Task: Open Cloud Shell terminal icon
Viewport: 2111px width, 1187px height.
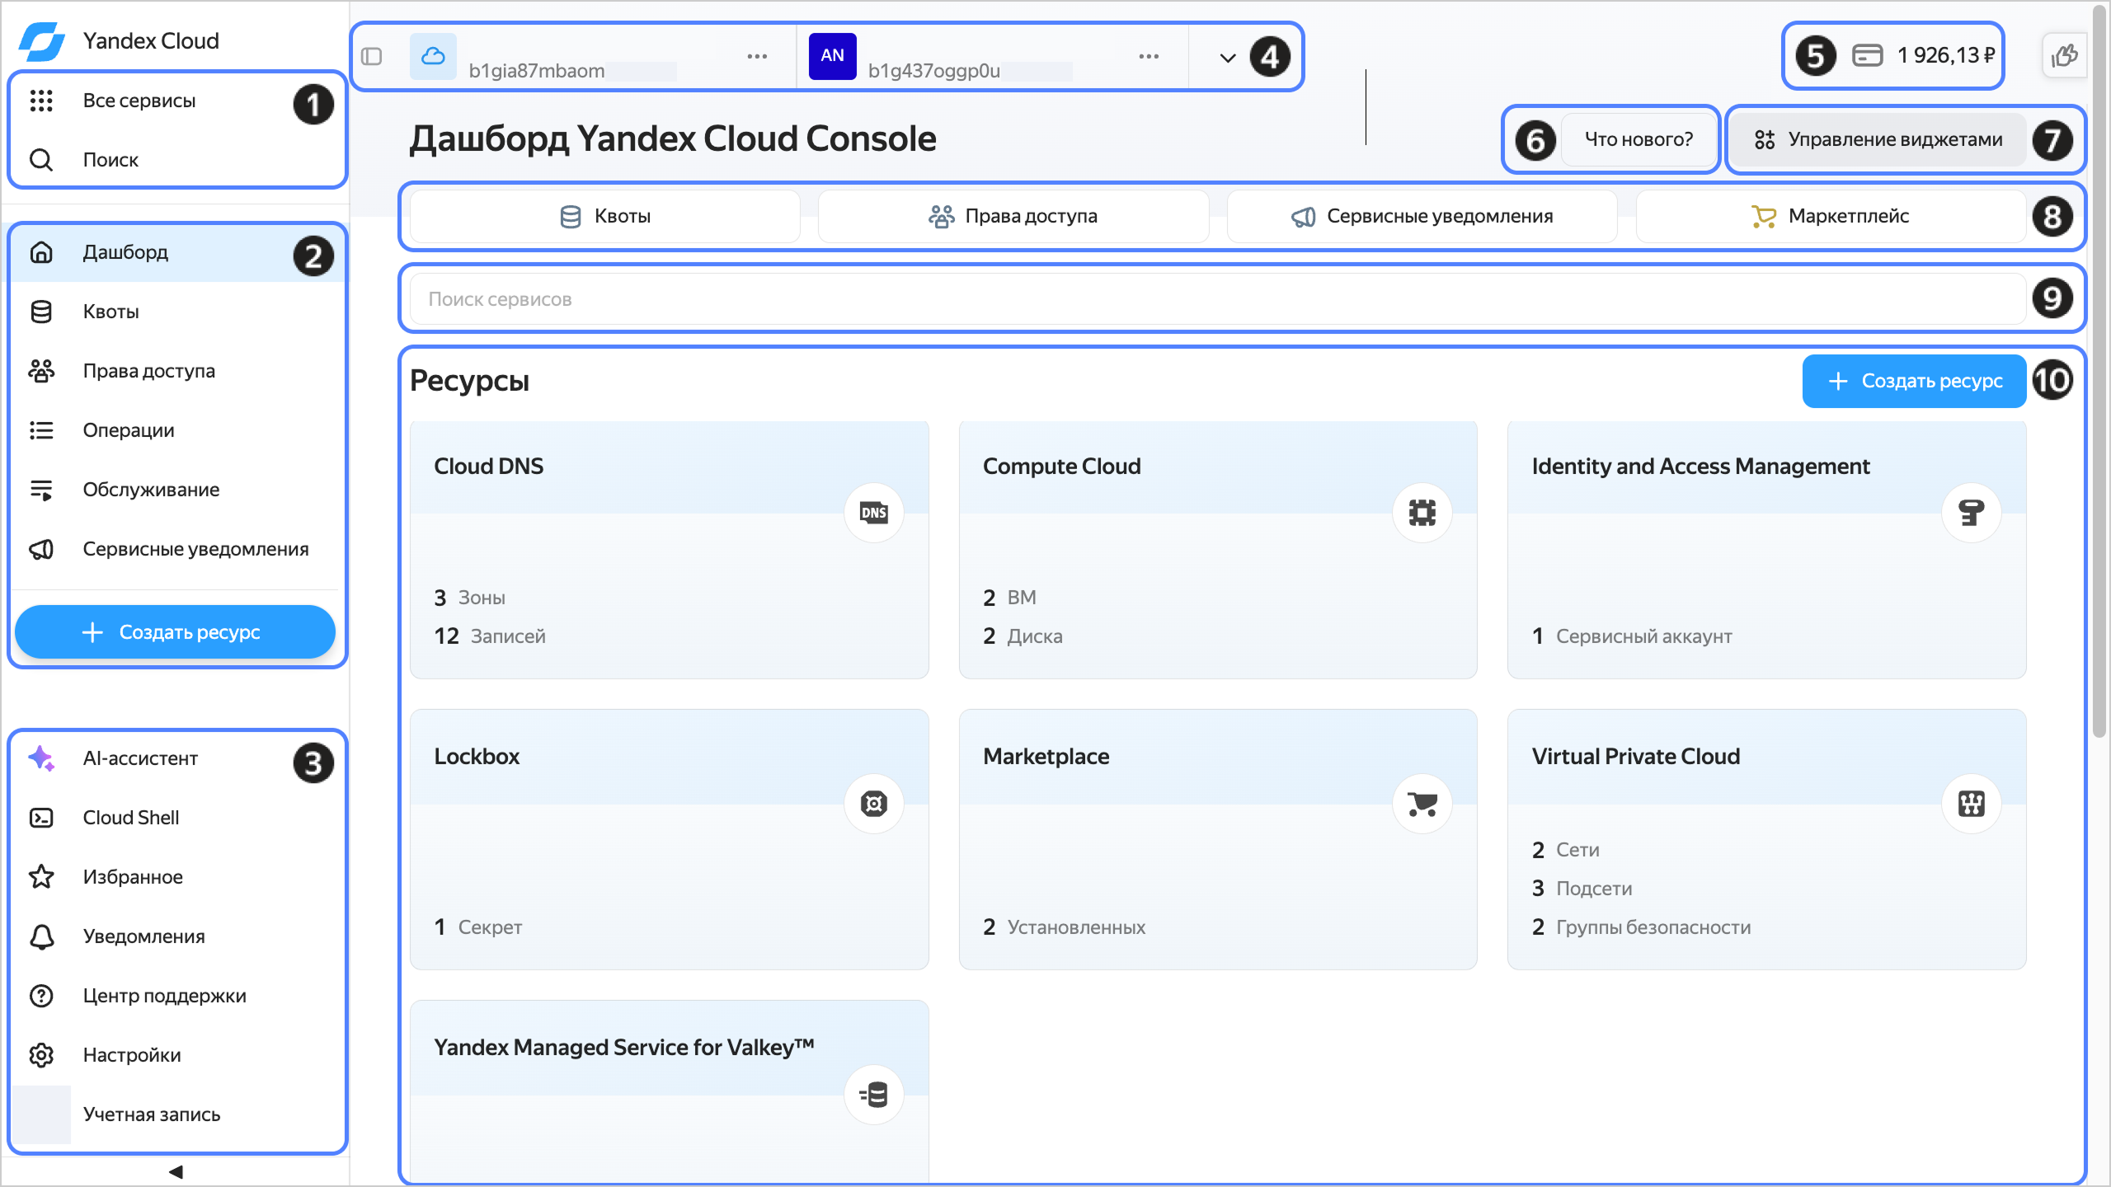Action: point(41,818)
